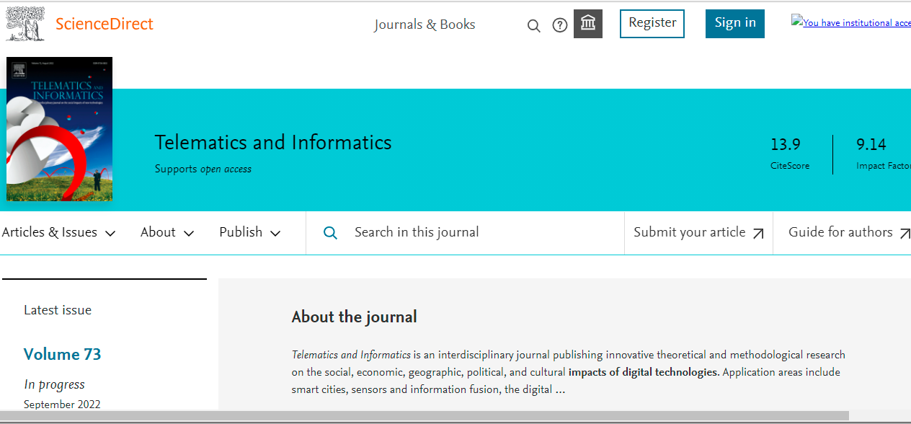This screenshot has height=424, width=911.
Task: Open the help question mark icon
Action: tap(560, 25)
